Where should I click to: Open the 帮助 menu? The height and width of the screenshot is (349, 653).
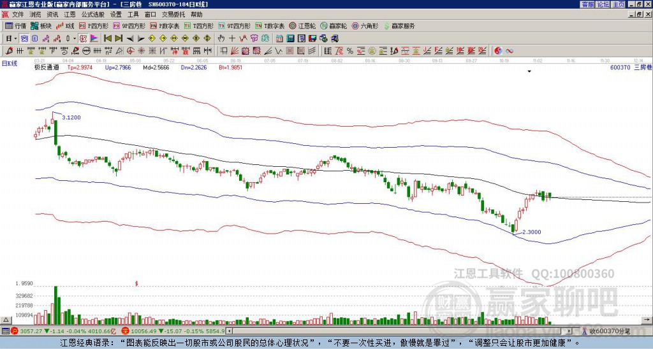pyautogui.click(x=196, y=15)
